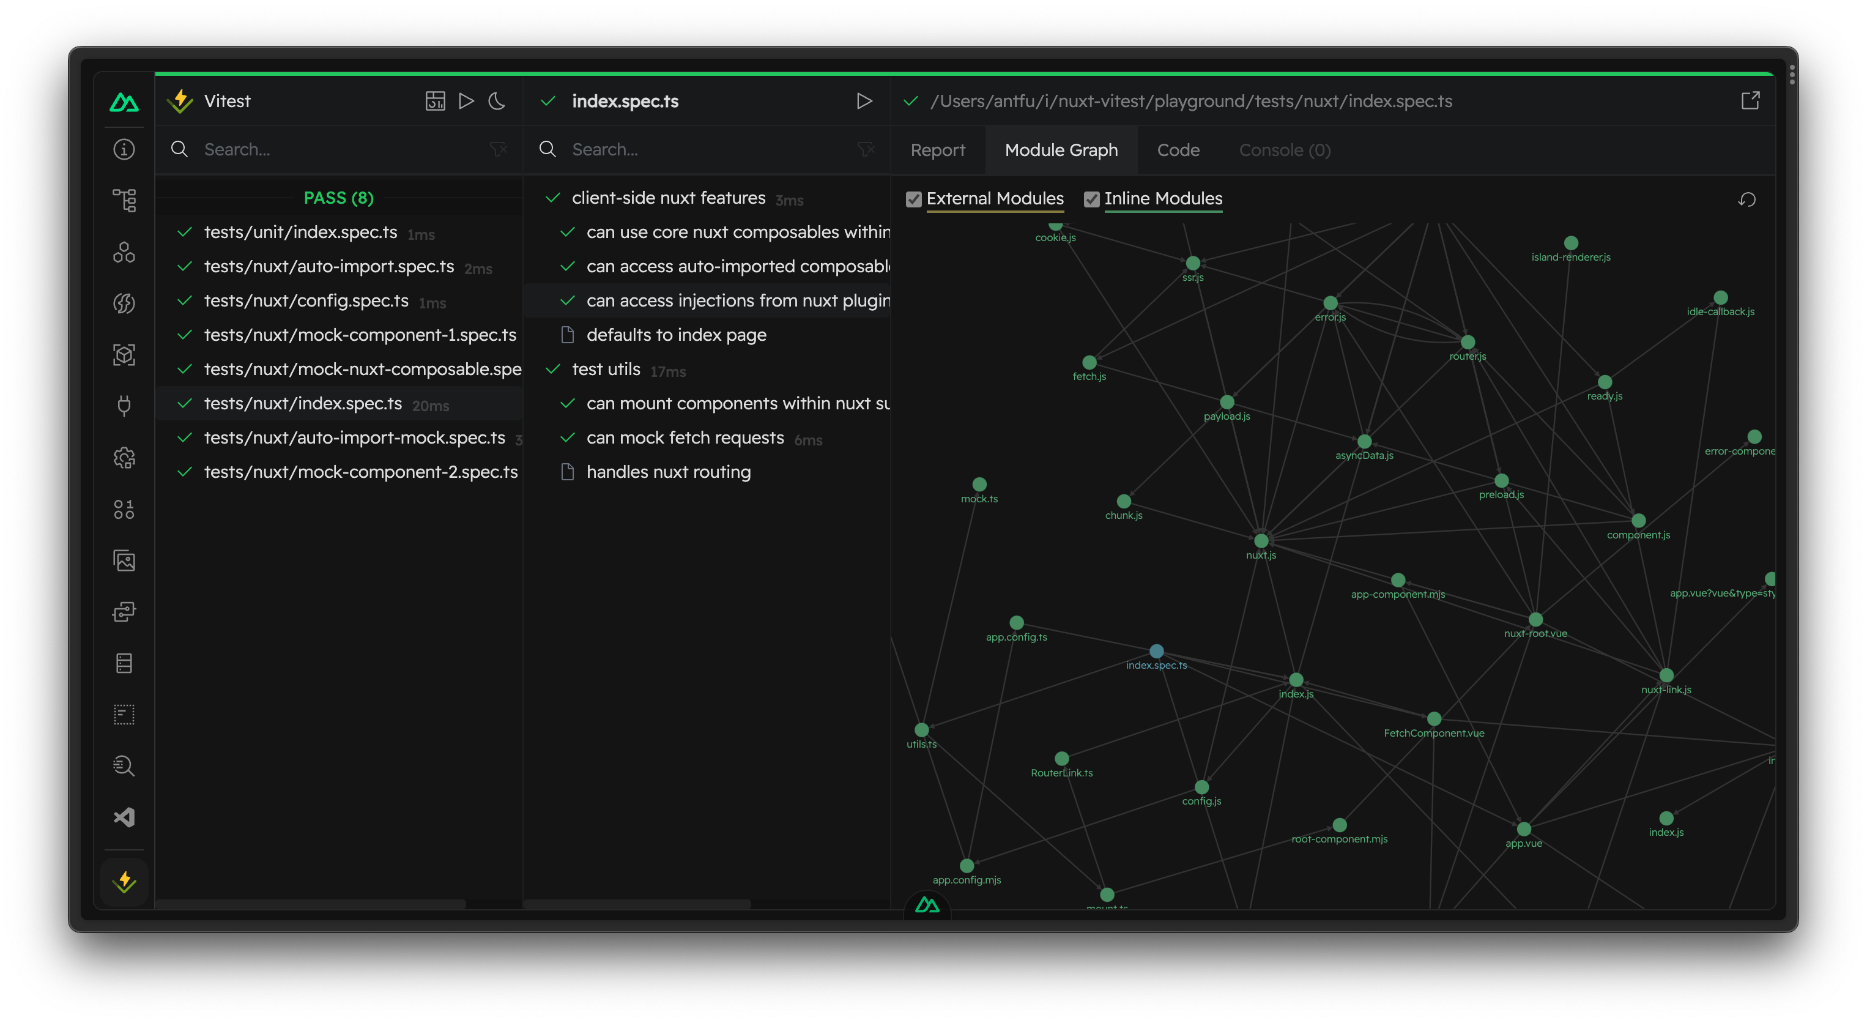Select tests/nuxt/config.spec.ts file
Viewport: 1867px width, 1023px height.
pyautogui.click(x=306, y=301)
